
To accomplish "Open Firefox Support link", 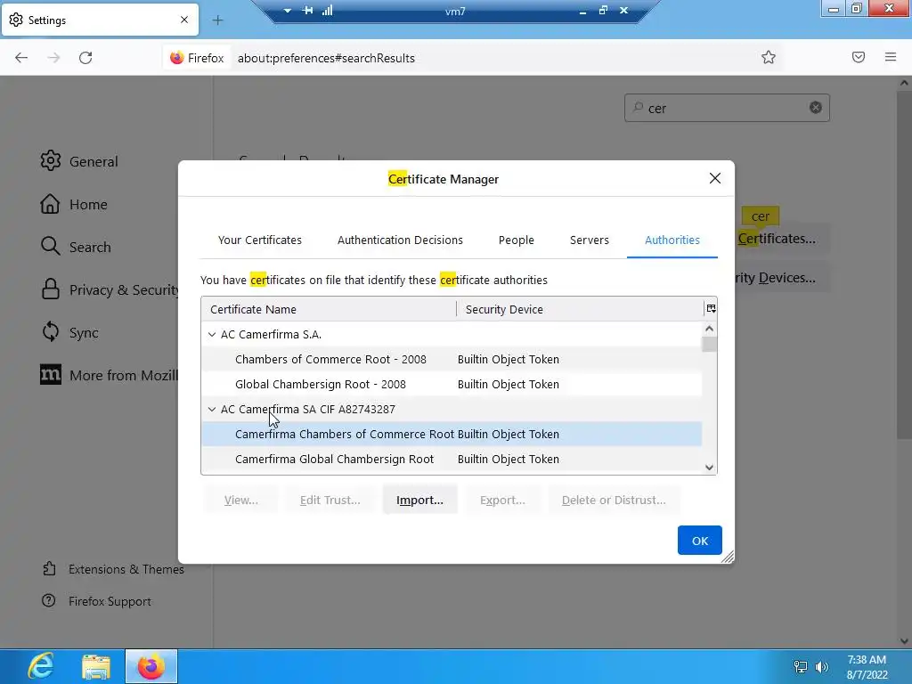I will coord(96,601).
